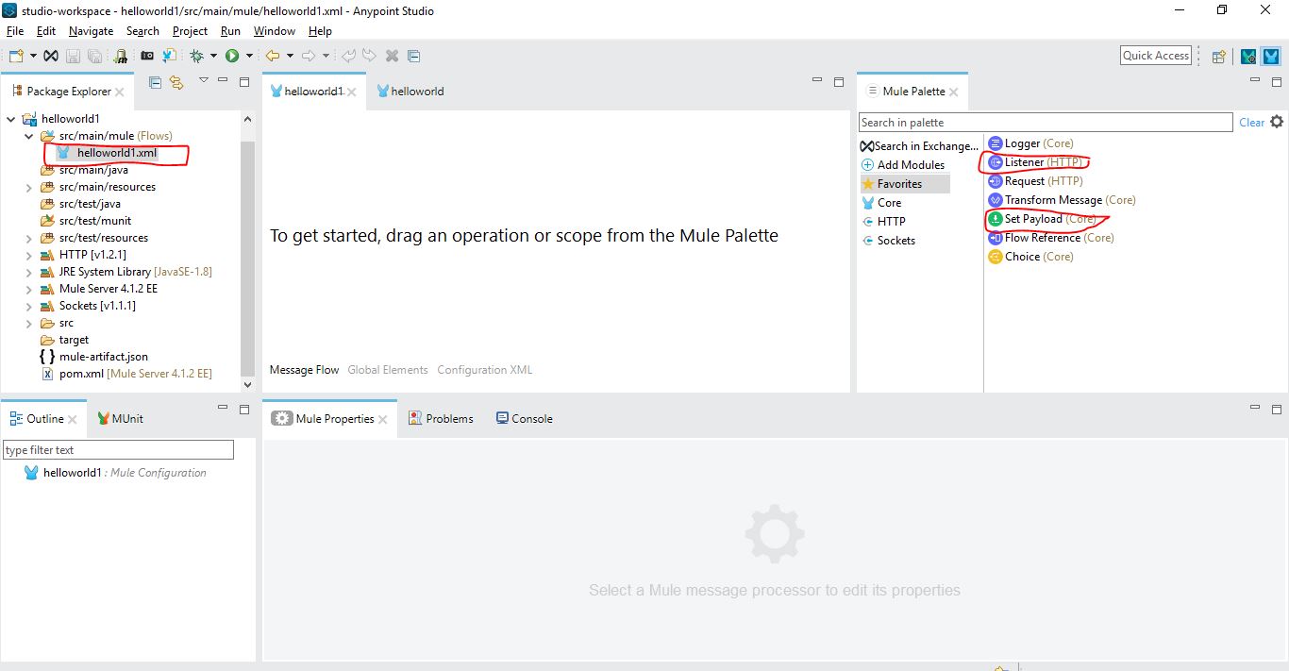1289x671 pixels.
Task: Expand the Mule Server 4.1.2 EE library
Action: click(x=29, y=289)
